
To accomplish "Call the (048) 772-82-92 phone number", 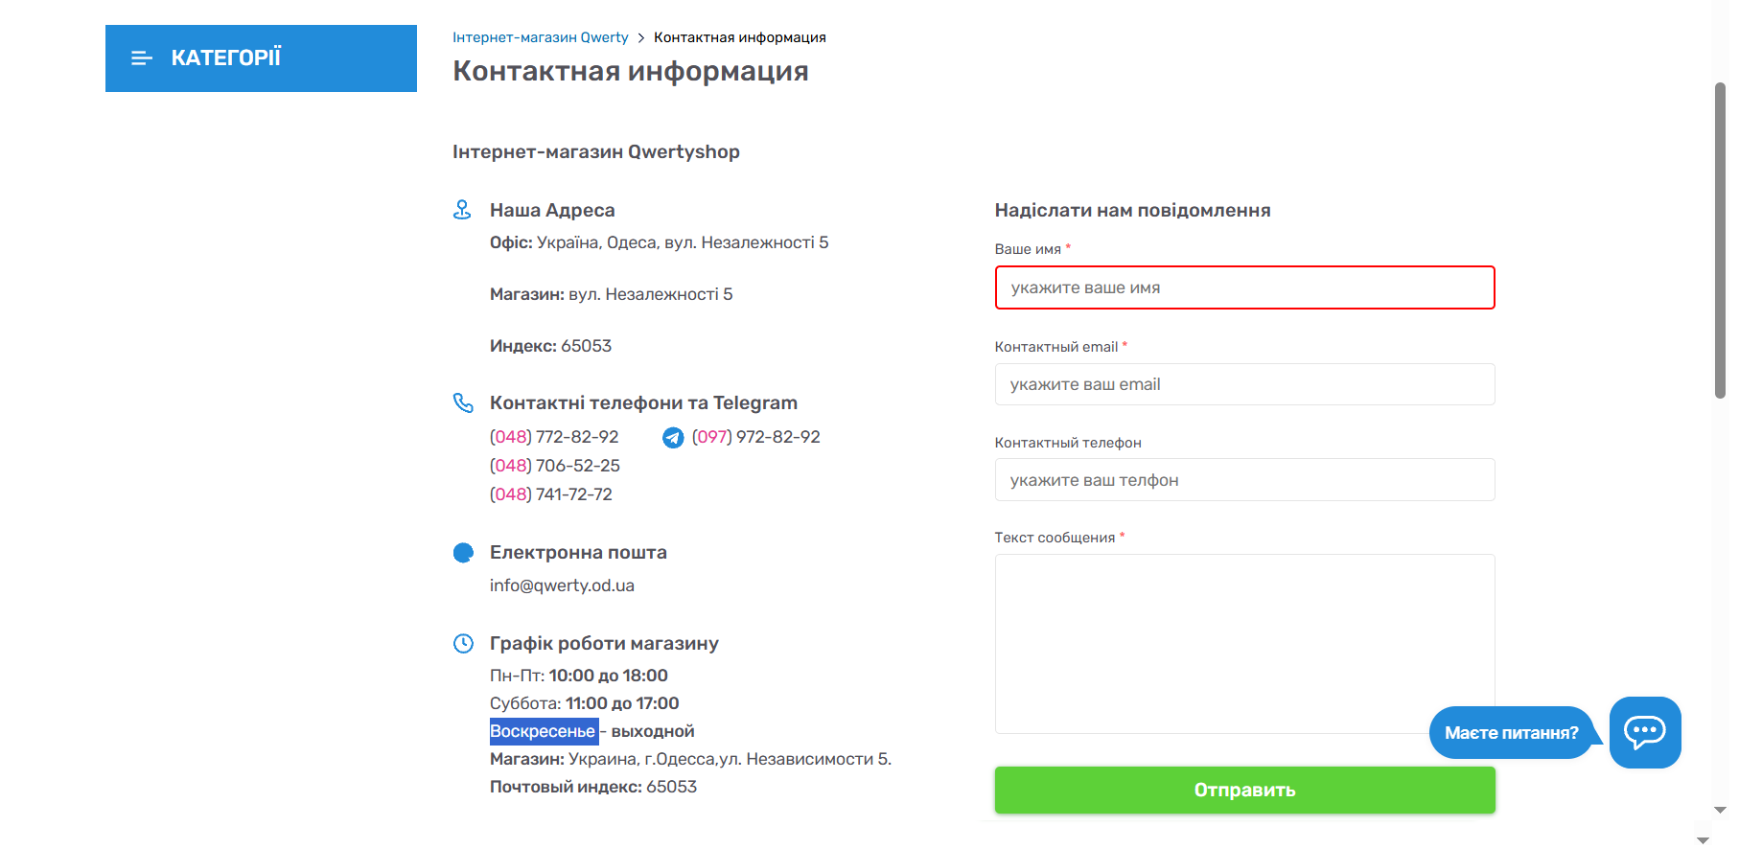I will [x=554, y=437].
